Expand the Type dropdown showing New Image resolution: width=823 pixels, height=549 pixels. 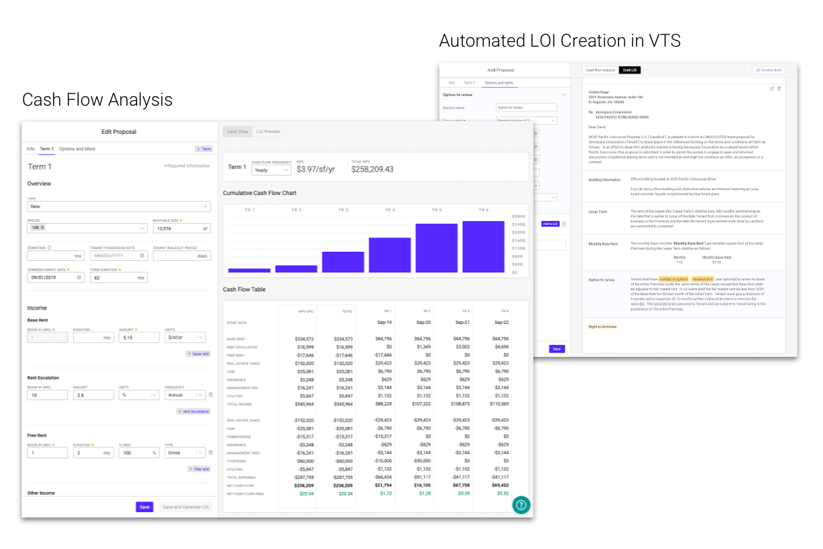point(205,206)
